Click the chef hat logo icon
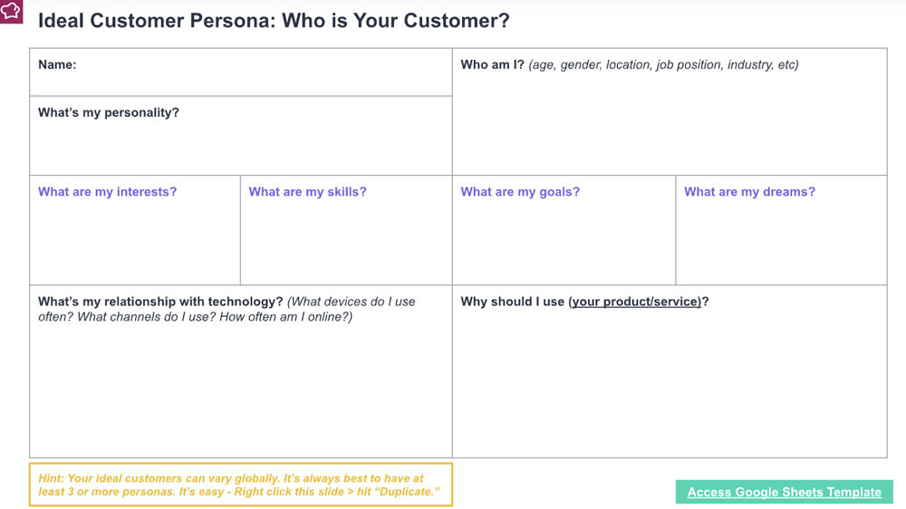This screenshot has height=509, width=906. (11, 12)
